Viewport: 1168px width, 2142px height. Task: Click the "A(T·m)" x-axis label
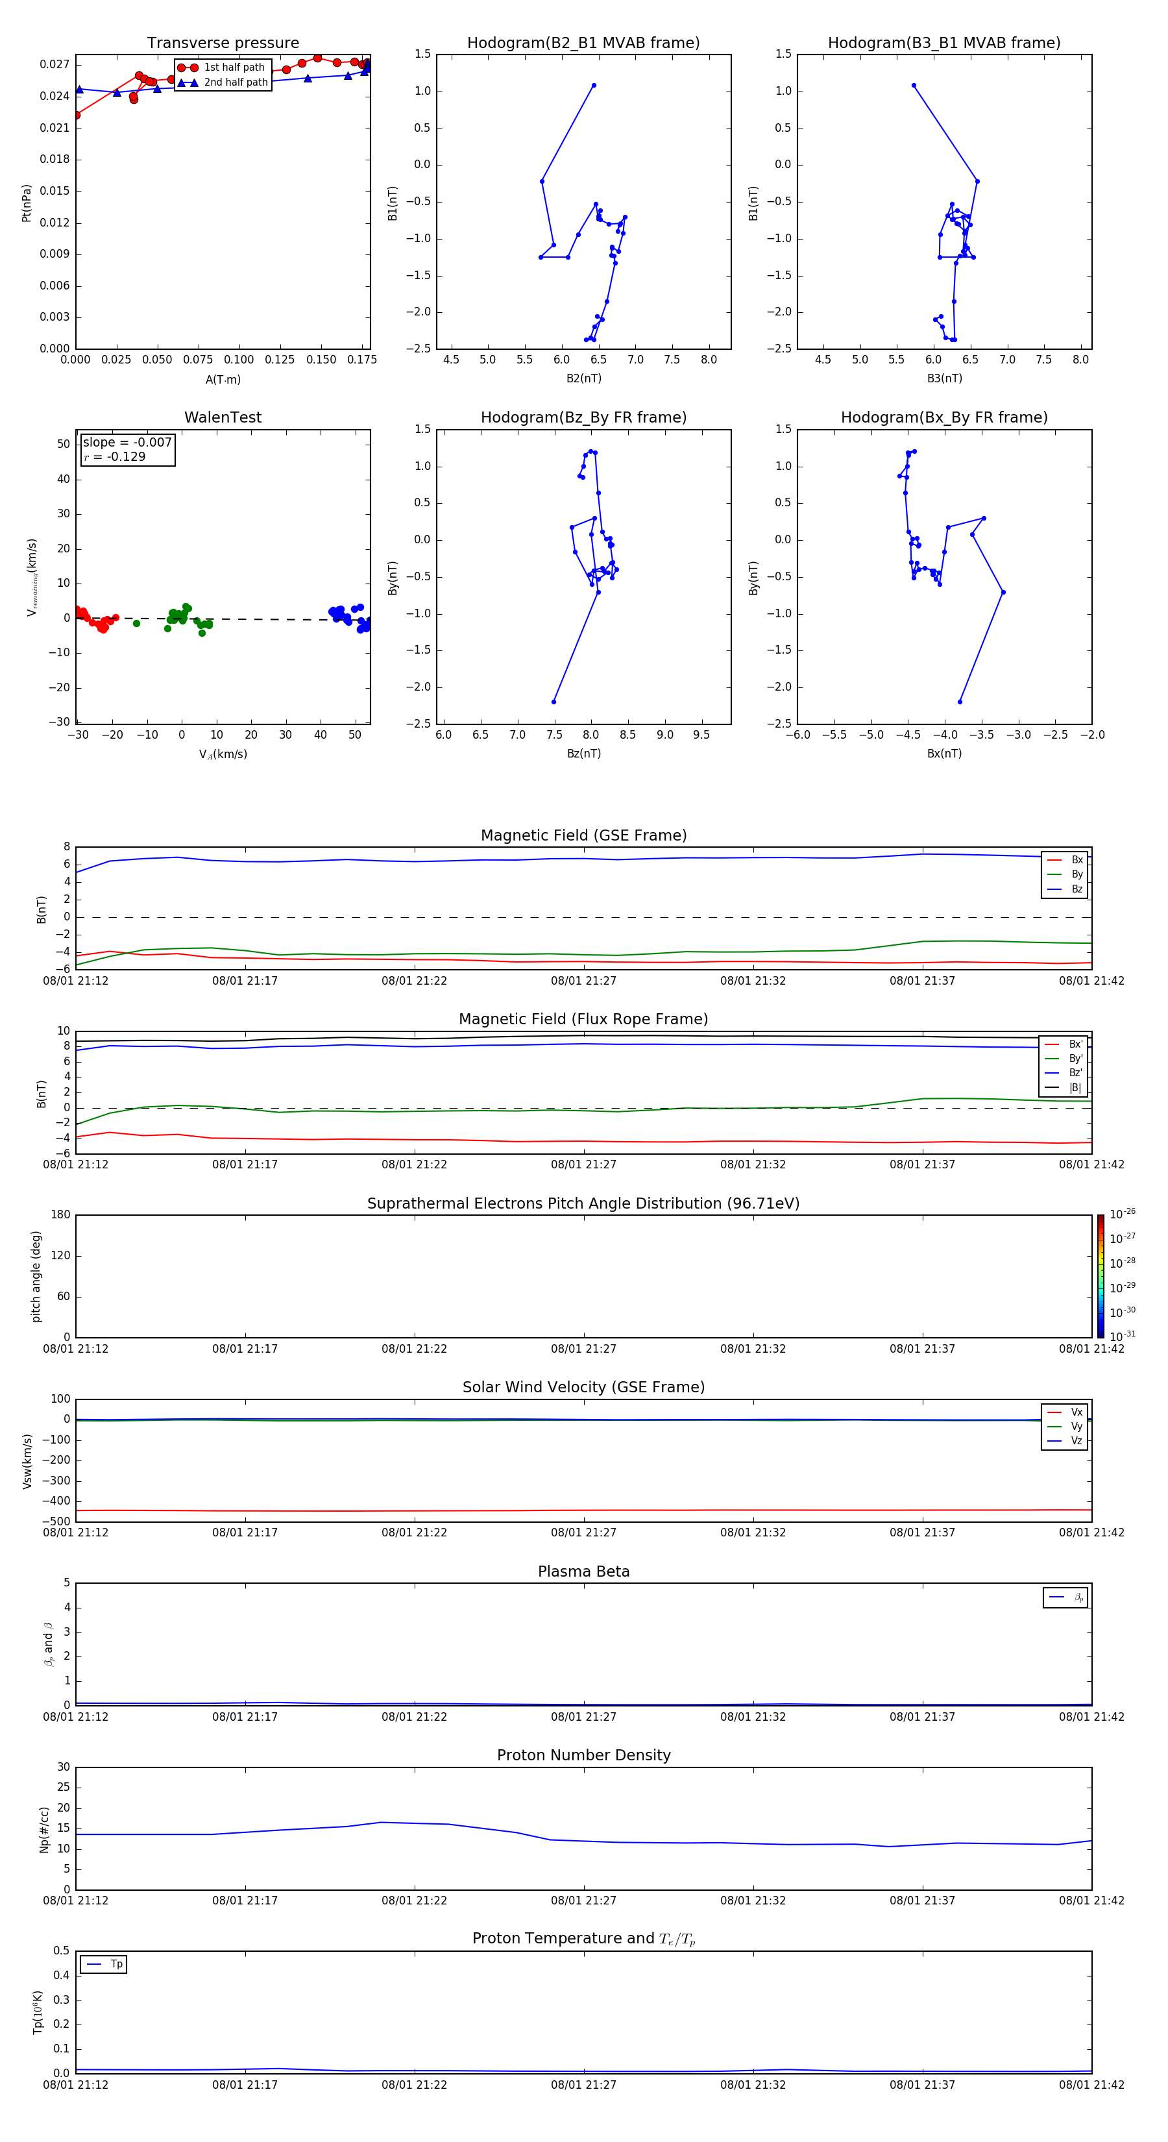[223, 380]
